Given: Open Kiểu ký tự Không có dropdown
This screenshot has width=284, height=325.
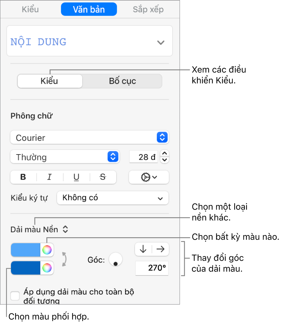Looking at the screenshot, I should [x=113, y=198].
